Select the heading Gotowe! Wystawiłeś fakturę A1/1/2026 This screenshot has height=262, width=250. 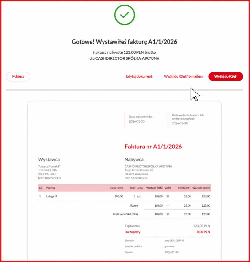(x=124, y=42)
